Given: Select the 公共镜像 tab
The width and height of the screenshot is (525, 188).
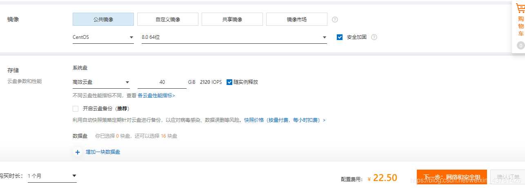Looking at the screenshot, I should point(103,19).
